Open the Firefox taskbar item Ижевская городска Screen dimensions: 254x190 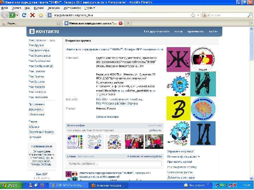(108, 185)
